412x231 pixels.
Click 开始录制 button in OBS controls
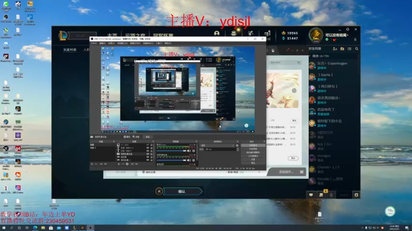tap(253, 149)
